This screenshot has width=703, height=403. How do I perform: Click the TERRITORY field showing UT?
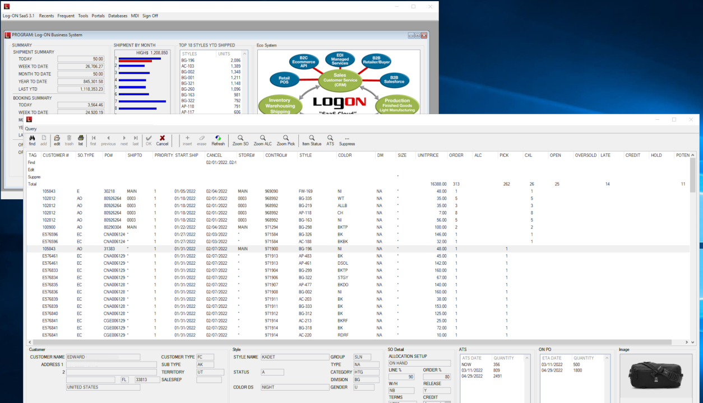(x=210, y=372)
